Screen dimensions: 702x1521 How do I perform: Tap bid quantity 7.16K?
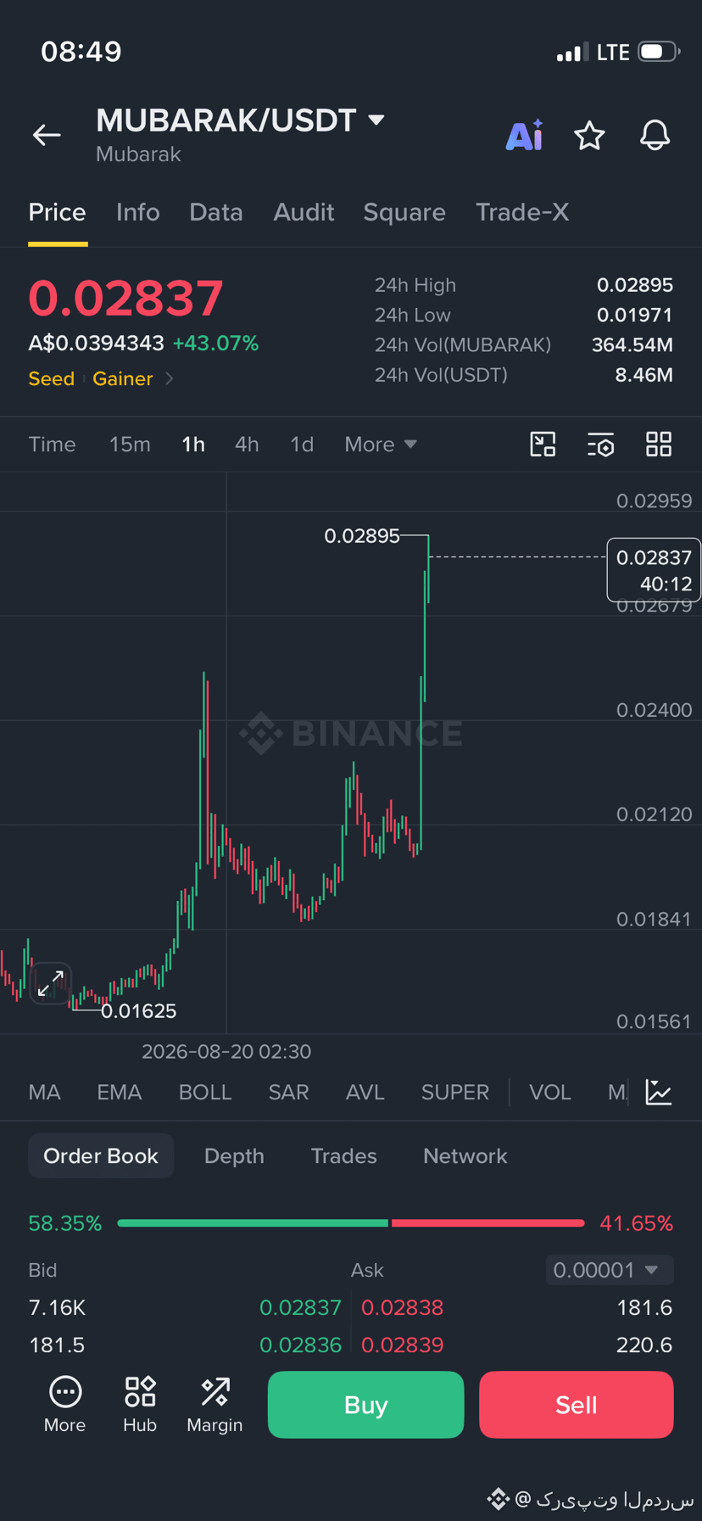point(57,1308)
